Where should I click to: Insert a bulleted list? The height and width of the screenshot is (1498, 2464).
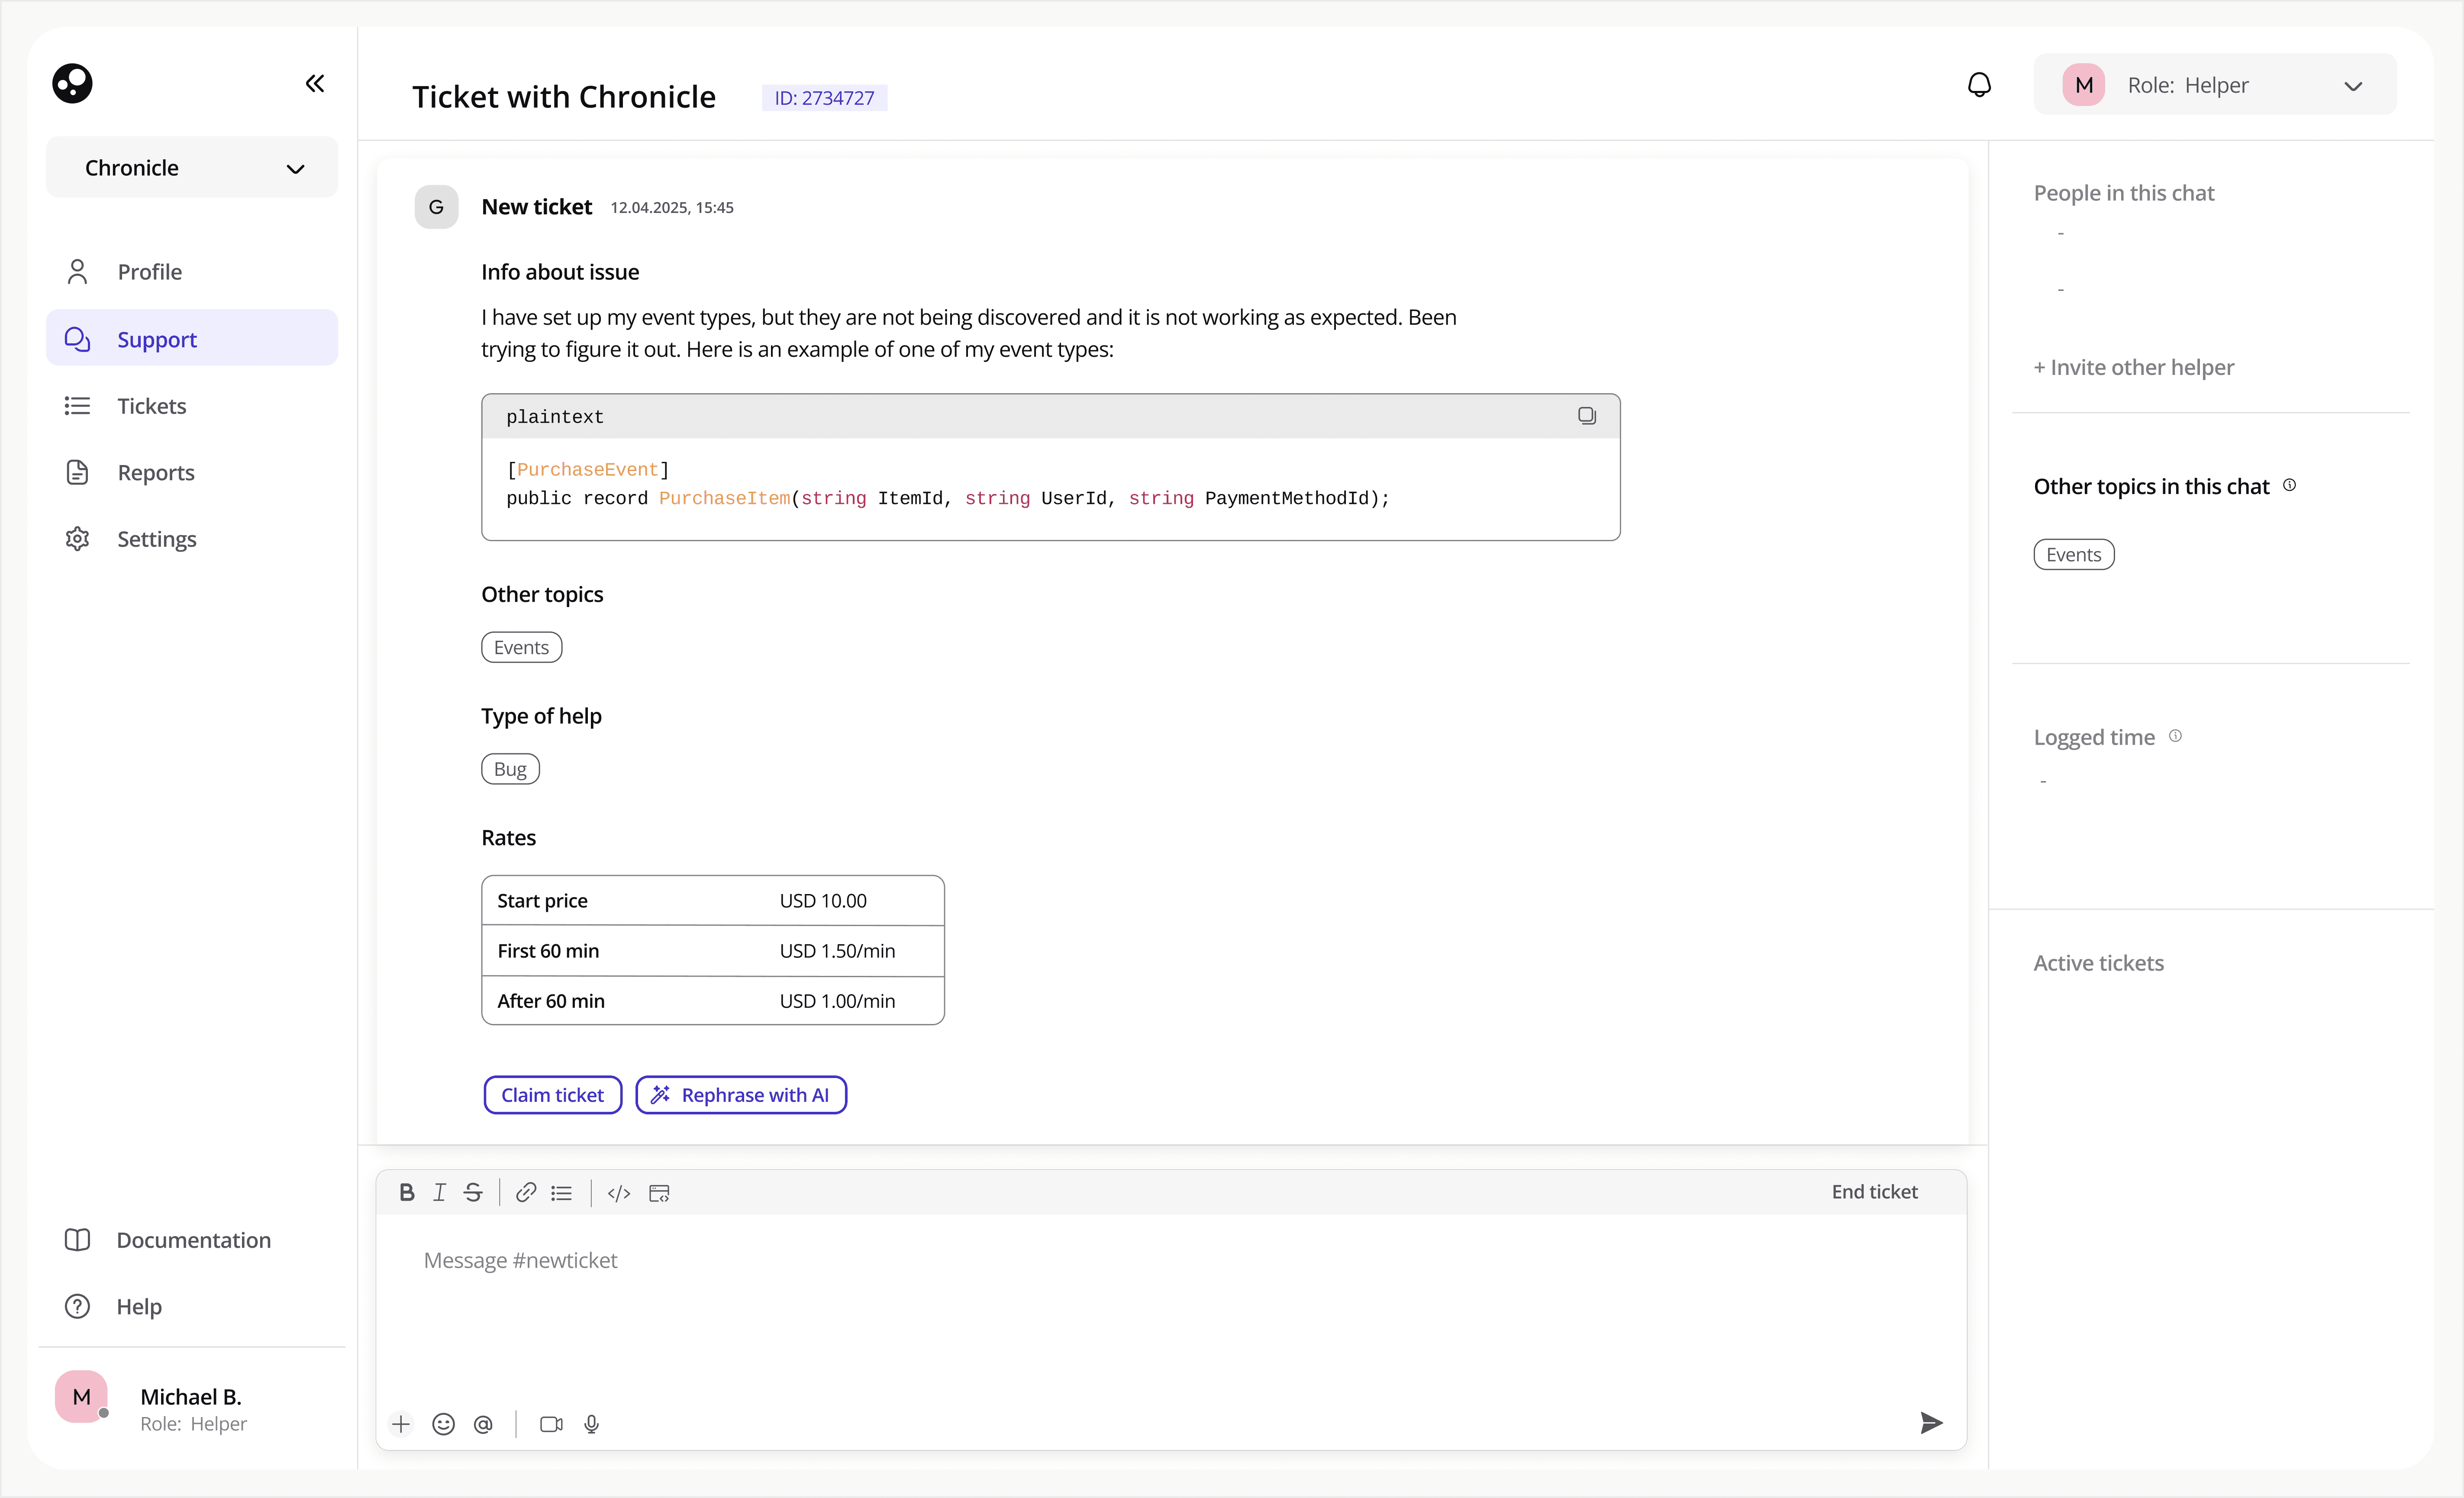(x=562, y=1193)
